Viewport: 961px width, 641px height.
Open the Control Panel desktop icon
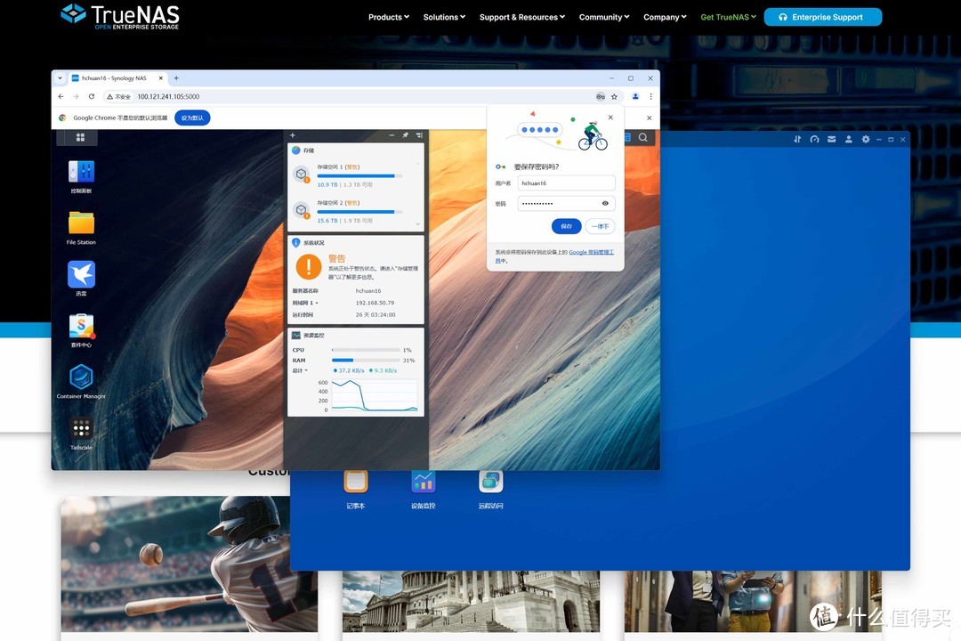click(81, 172)
